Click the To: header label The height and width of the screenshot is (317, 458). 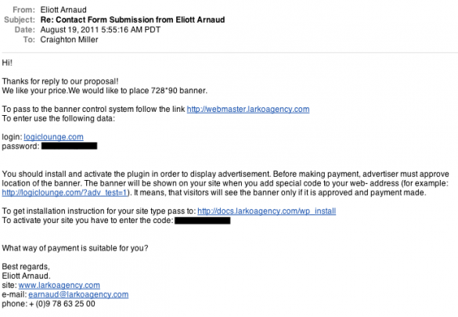[29, 40]
